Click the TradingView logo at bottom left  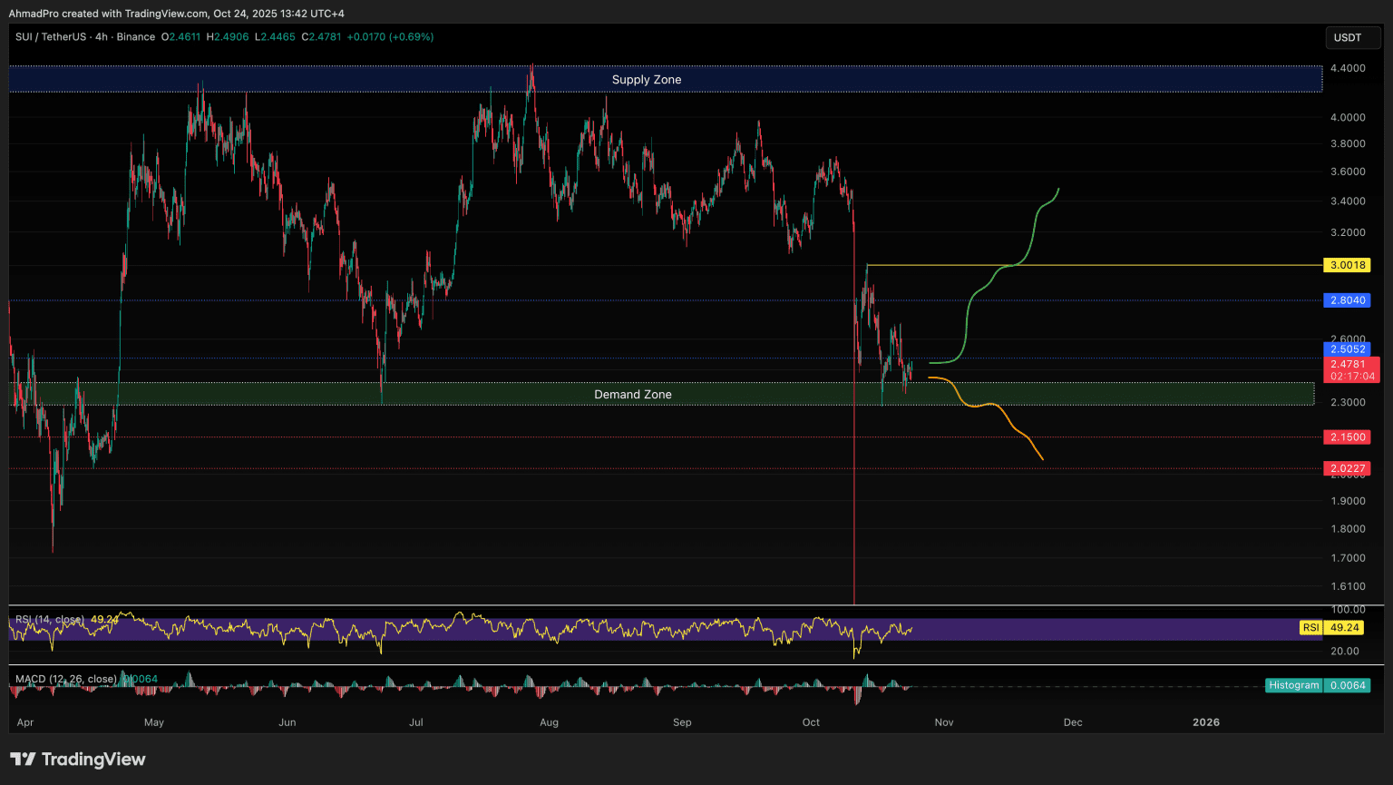click(78, 760)
